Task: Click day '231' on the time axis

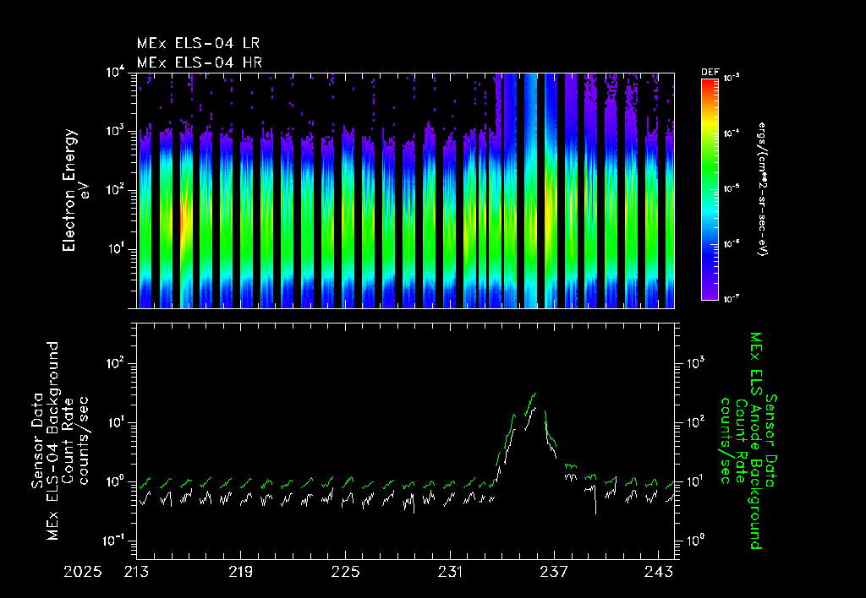Action: [x=450, y=572]
